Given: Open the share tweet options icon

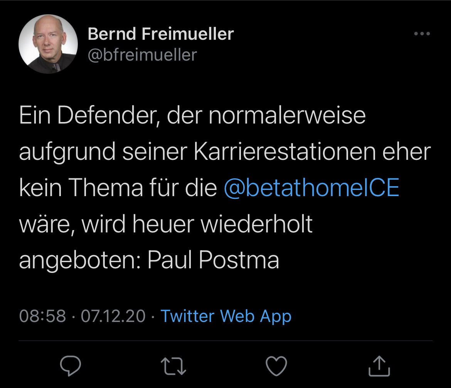Looking at the screenshot, I should tap(379, 365).
